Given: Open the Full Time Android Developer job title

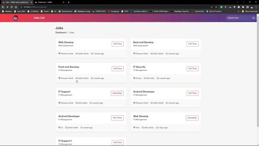Looking at the screenshot, I should (144, 92).
